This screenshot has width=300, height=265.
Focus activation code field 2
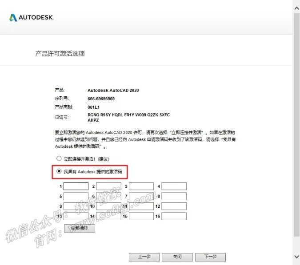109,186
